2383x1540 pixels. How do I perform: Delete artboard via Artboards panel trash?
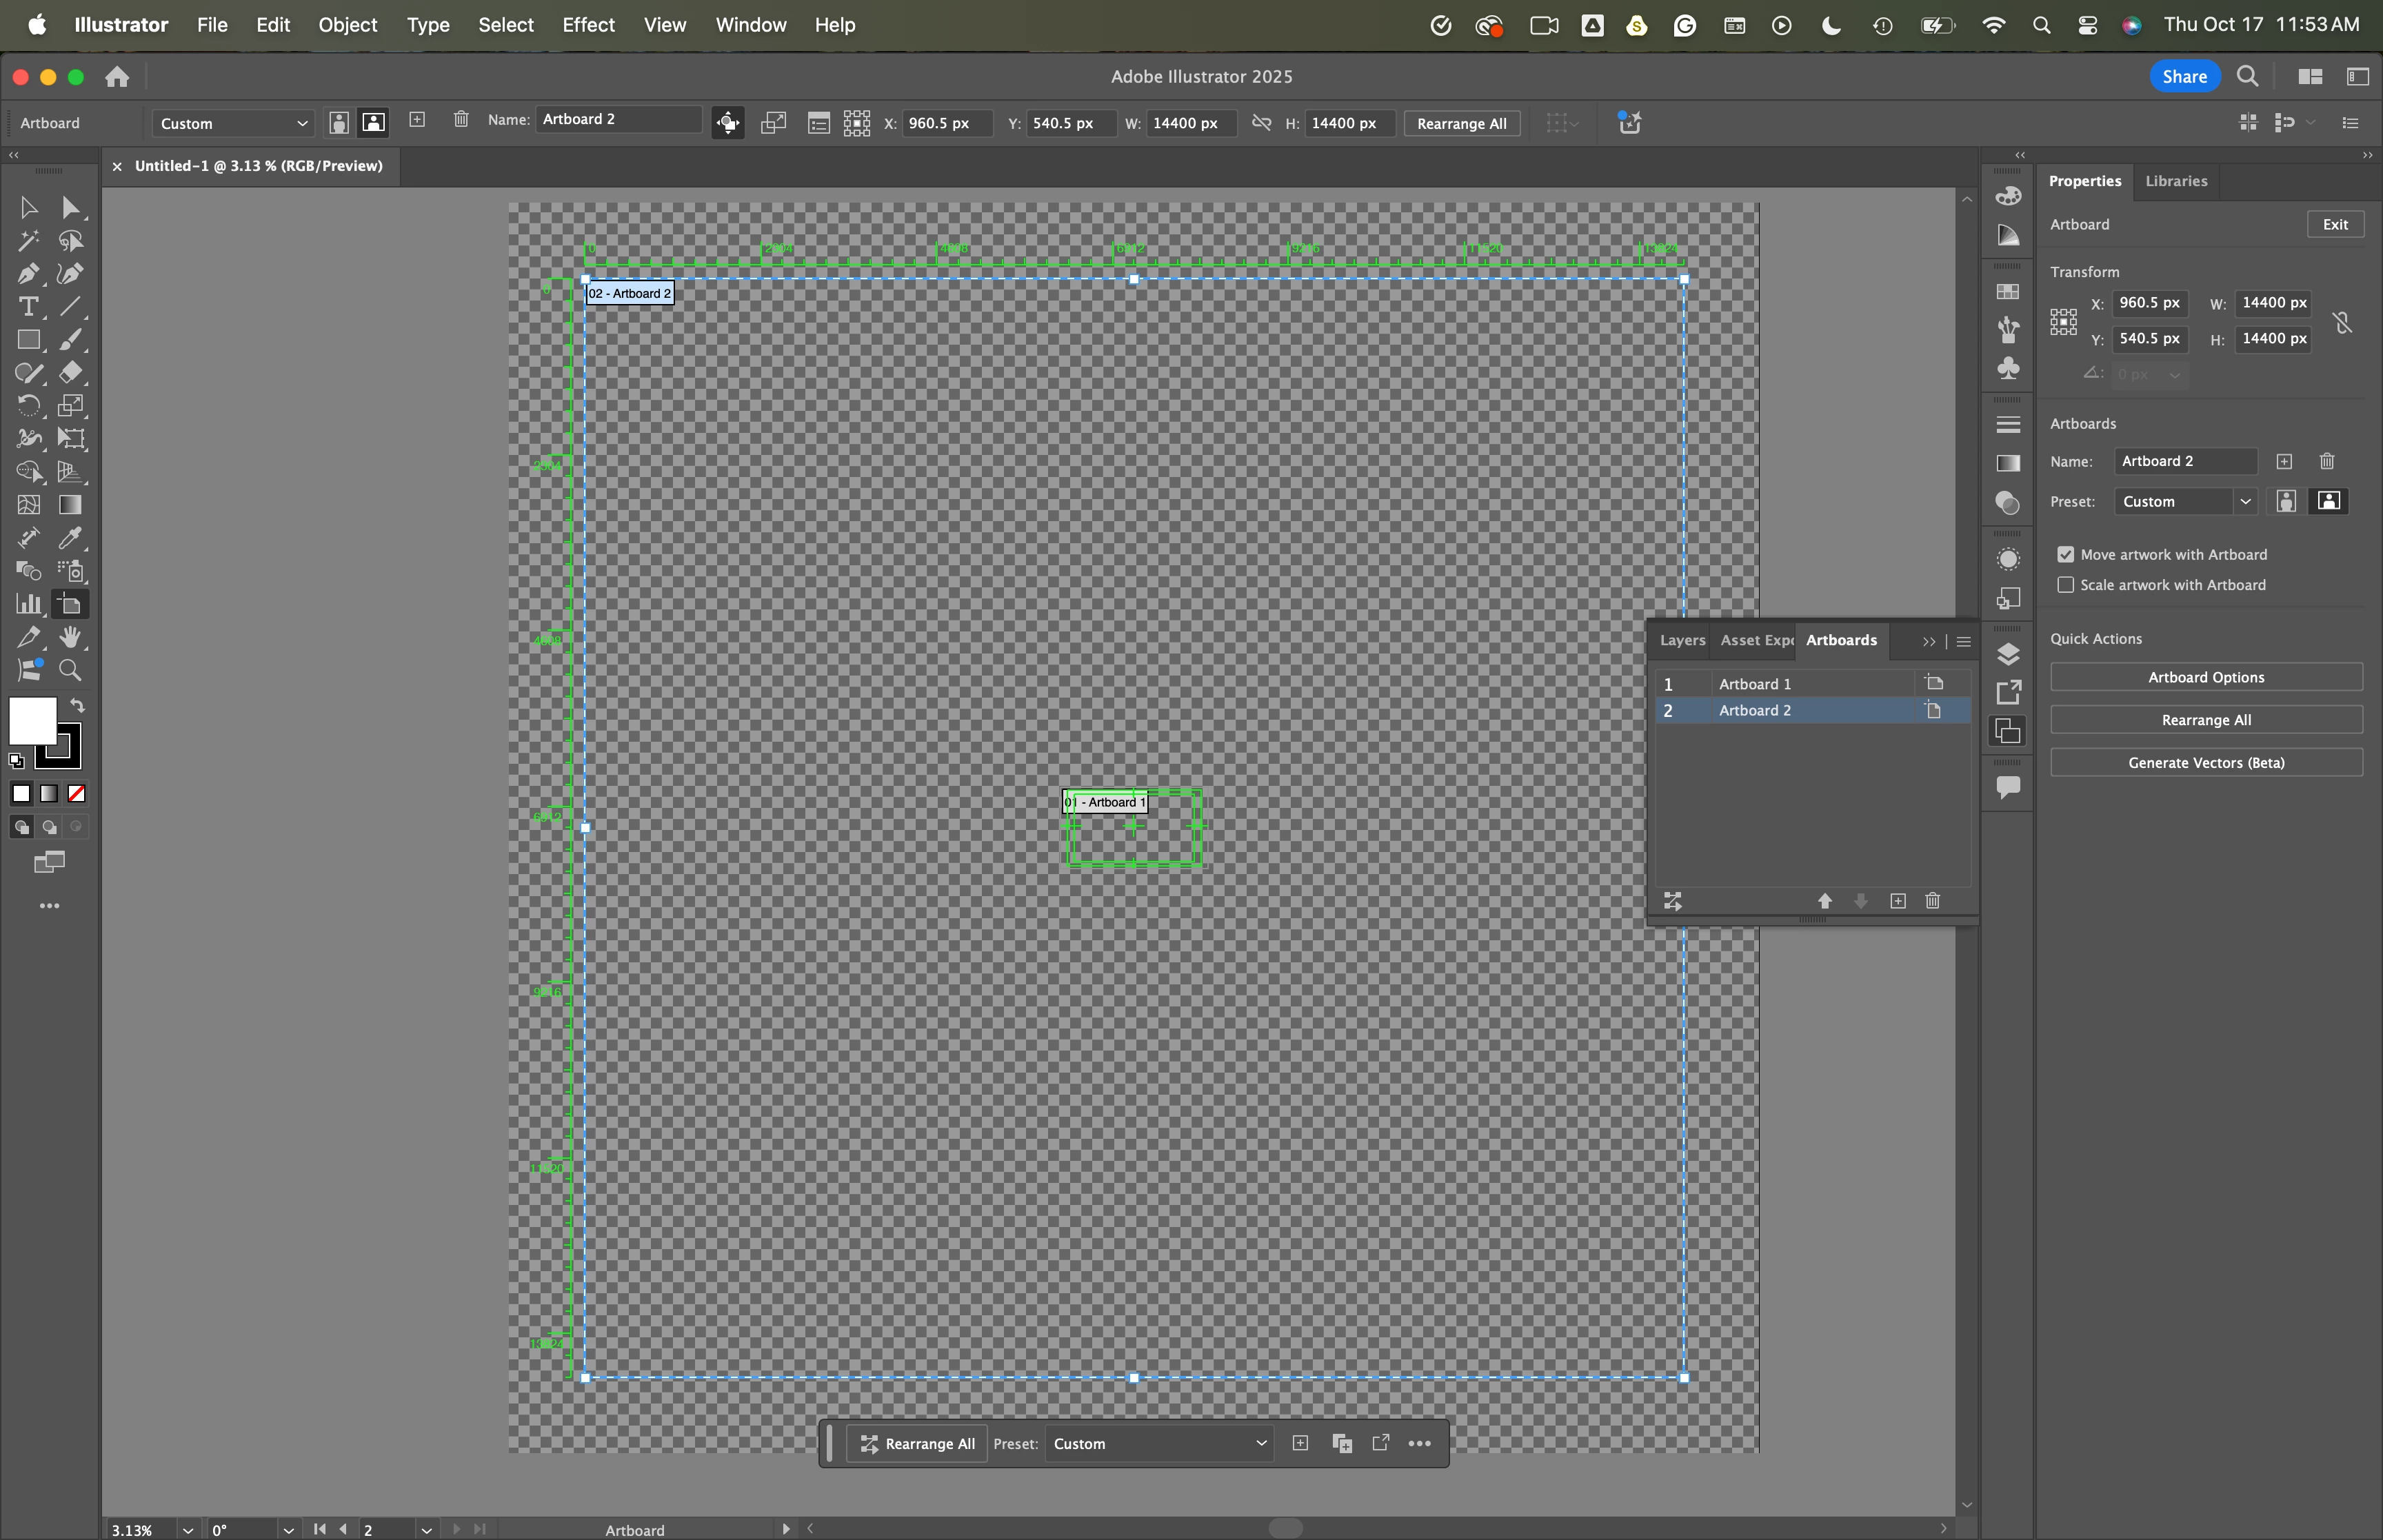[1932, 901]
